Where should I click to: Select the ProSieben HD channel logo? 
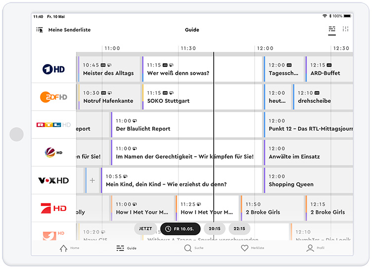pyautogui.click(x=54, y=208)
